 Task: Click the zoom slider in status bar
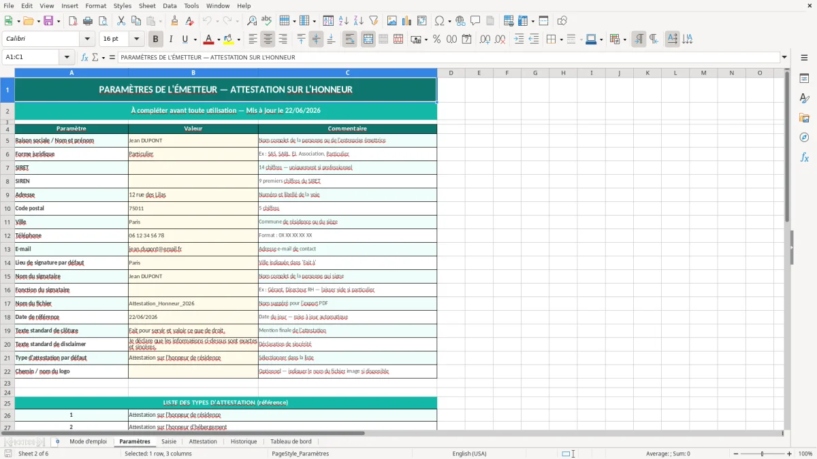[x=763, y=454]
